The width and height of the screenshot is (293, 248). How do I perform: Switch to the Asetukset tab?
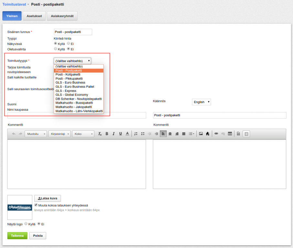[34, 16]
